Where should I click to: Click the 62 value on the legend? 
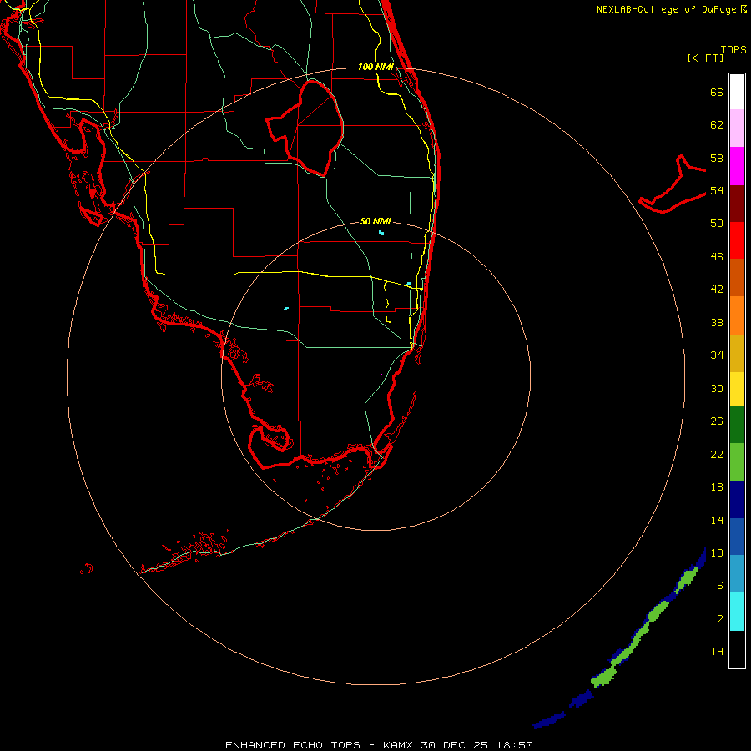(x=717, y=125)
